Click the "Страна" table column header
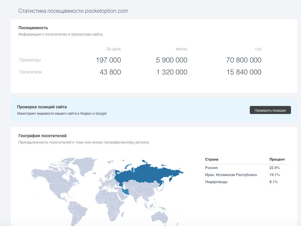The image size is (301, 226). tap(212, 160)
